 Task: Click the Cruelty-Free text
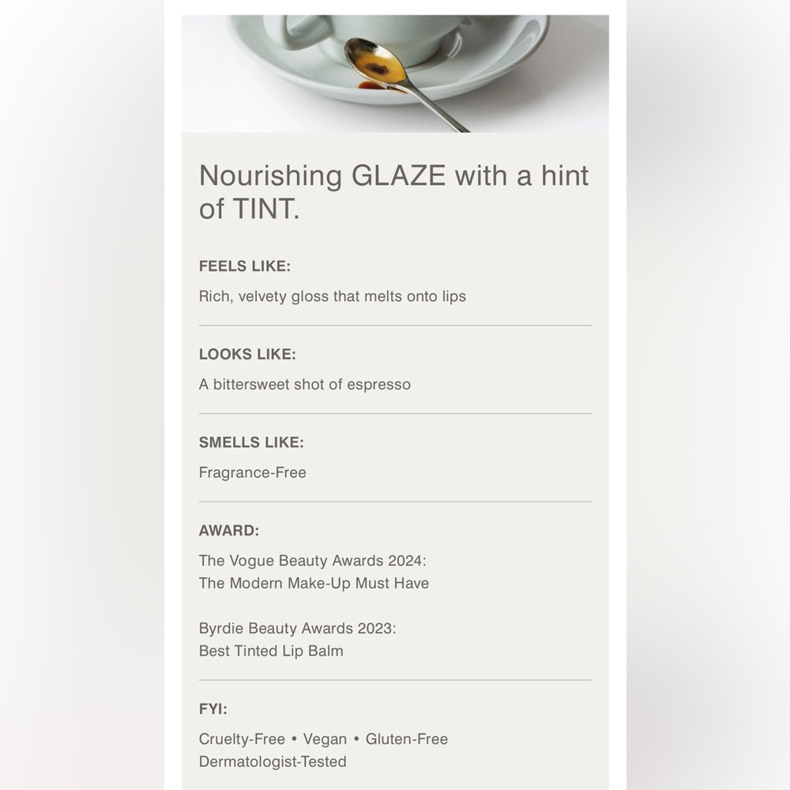(242, 739)
